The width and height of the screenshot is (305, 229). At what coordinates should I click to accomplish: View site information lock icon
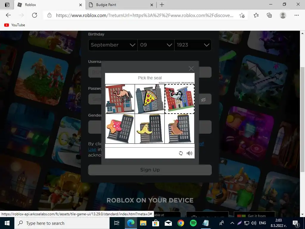(49, 16)
